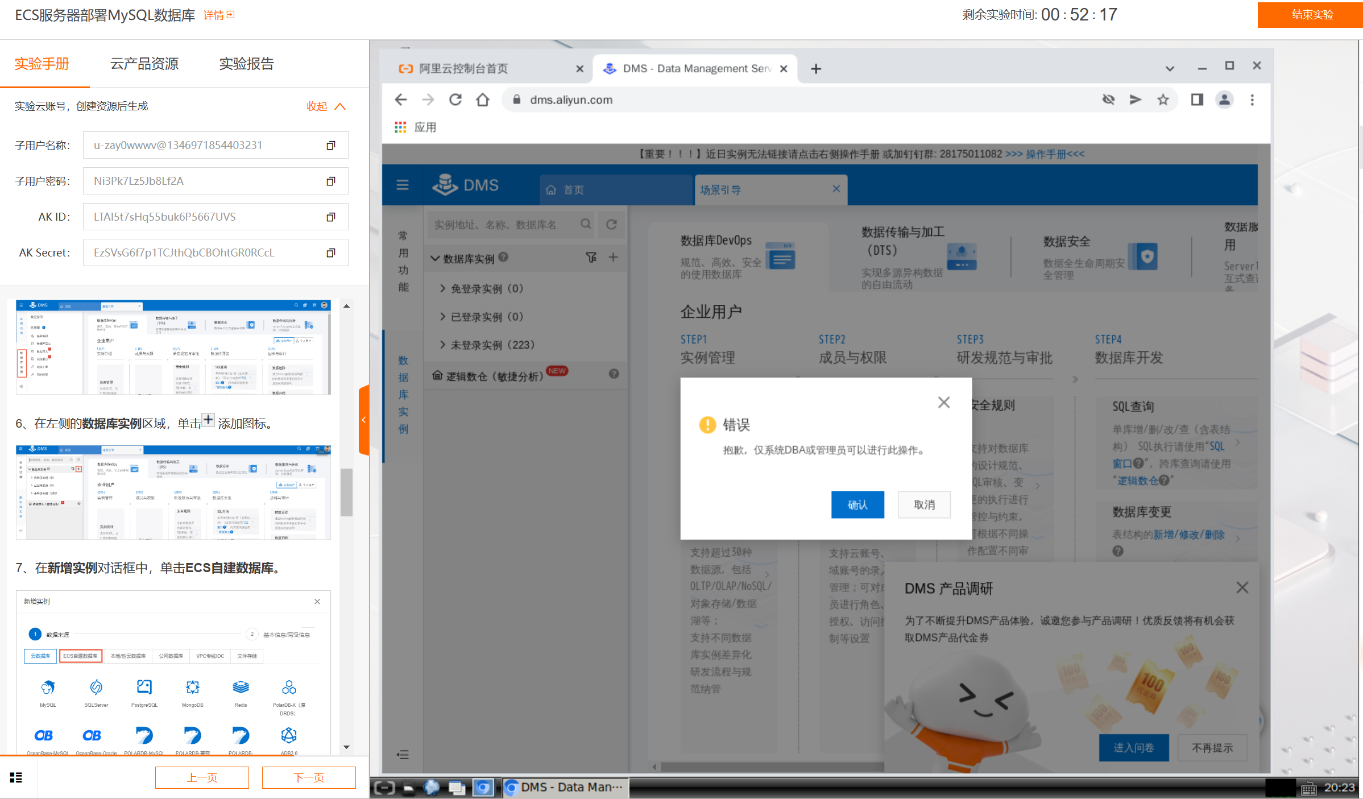Select the 数据库实例 vertical sidebar tab
Image resolution: width=1363 pixels, height=799 pixels.
403,395
